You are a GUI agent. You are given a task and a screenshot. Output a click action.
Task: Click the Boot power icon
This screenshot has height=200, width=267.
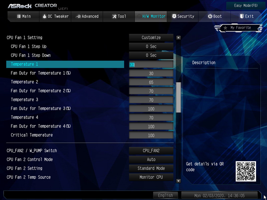(210, 16)
